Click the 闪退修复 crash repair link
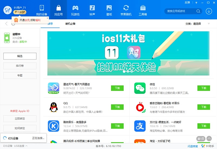The height and width of the screenshot is (149, 217). (193, 146)
